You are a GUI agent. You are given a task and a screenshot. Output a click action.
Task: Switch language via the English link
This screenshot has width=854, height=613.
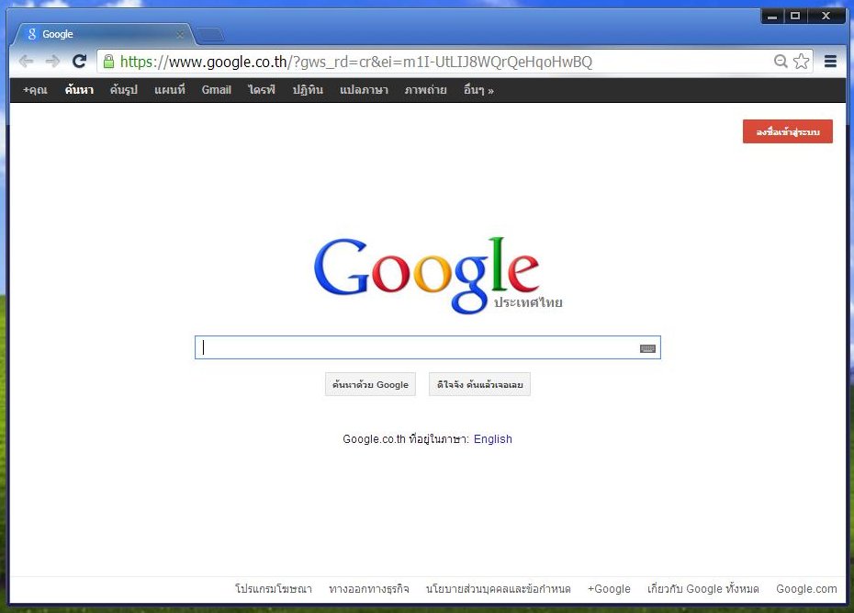coord(492,439)
